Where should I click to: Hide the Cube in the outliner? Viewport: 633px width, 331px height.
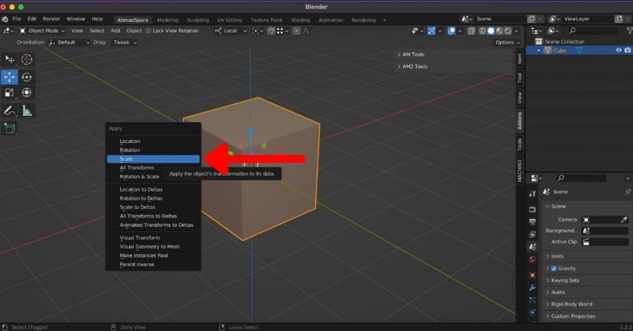(618, 51)
